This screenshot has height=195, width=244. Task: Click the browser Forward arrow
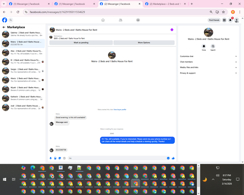[11, 12]
